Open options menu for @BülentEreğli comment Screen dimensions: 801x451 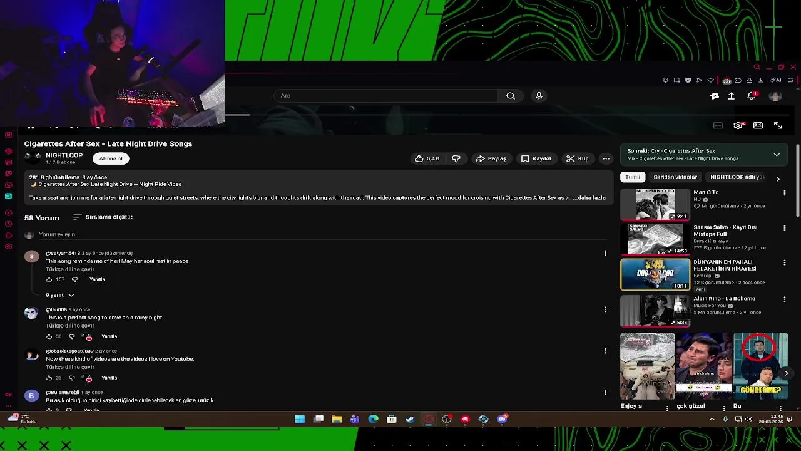click(x=605, y=392)
